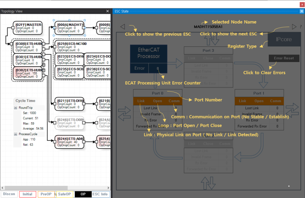This screenshot has width=305, height=198.
Task: Select the [0244] ETS-A040 node
Action: [x=69, y=142]
